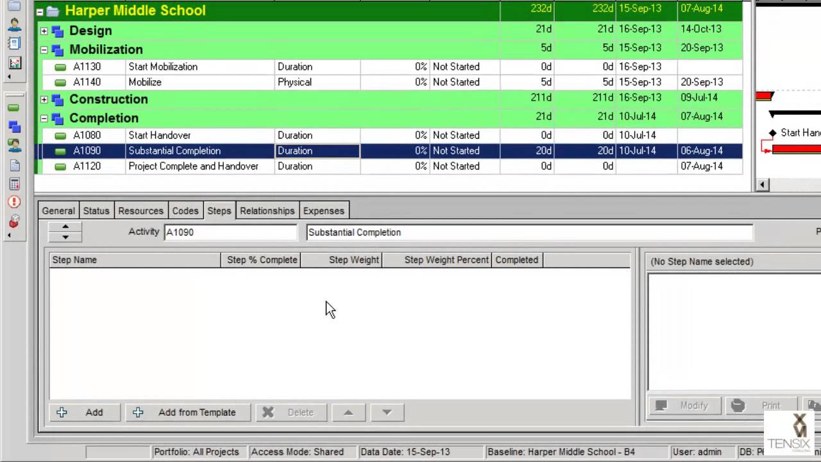Open WBS via blue squares sidebar icon
Viewport: 821px width, 462px height.
pyautogui.click(x=13, y=127)
